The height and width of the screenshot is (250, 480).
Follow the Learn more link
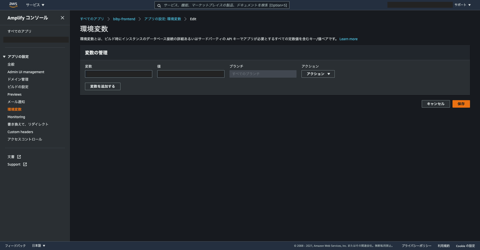pos(348,39)
